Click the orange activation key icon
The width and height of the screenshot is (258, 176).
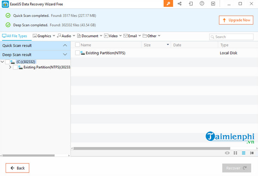(168, 3)
